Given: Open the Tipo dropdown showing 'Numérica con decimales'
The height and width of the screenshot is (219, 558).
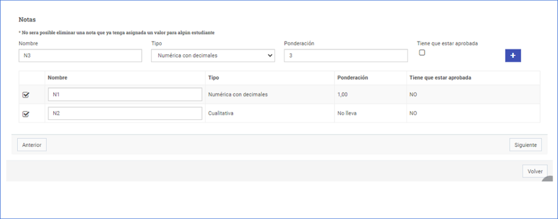Looking at the screenshot, I should click(213, 56).
